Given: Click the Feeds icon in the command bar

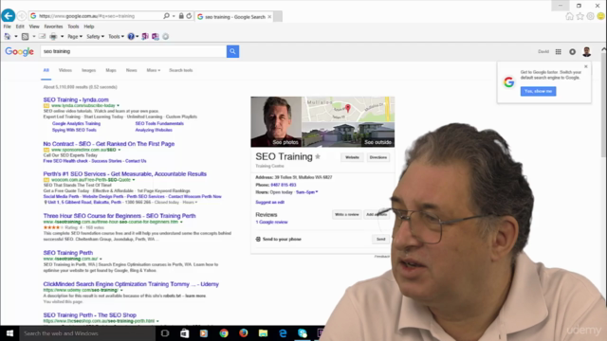Looking at the screenshot, I should (x=26, y=36).
